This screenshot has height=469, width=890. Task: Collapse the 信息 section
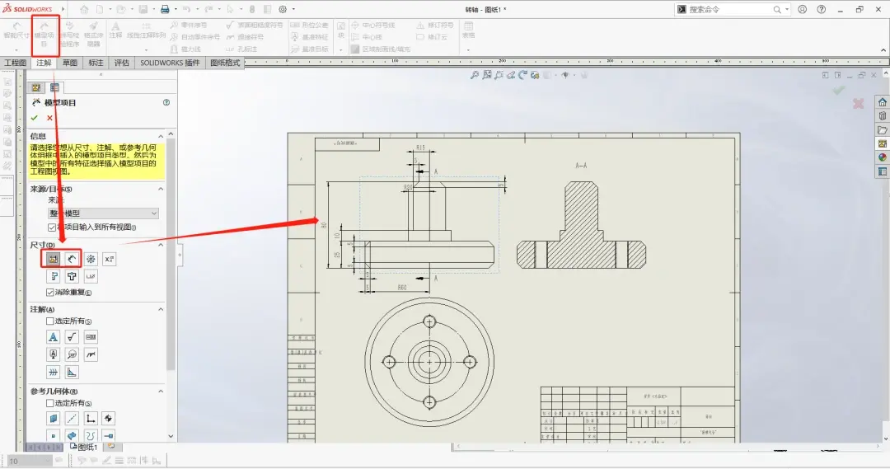point(161,136)
